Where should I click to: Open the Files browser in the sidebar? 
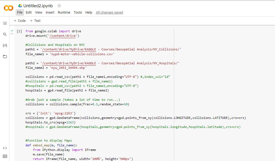click(x=5, y=56)
